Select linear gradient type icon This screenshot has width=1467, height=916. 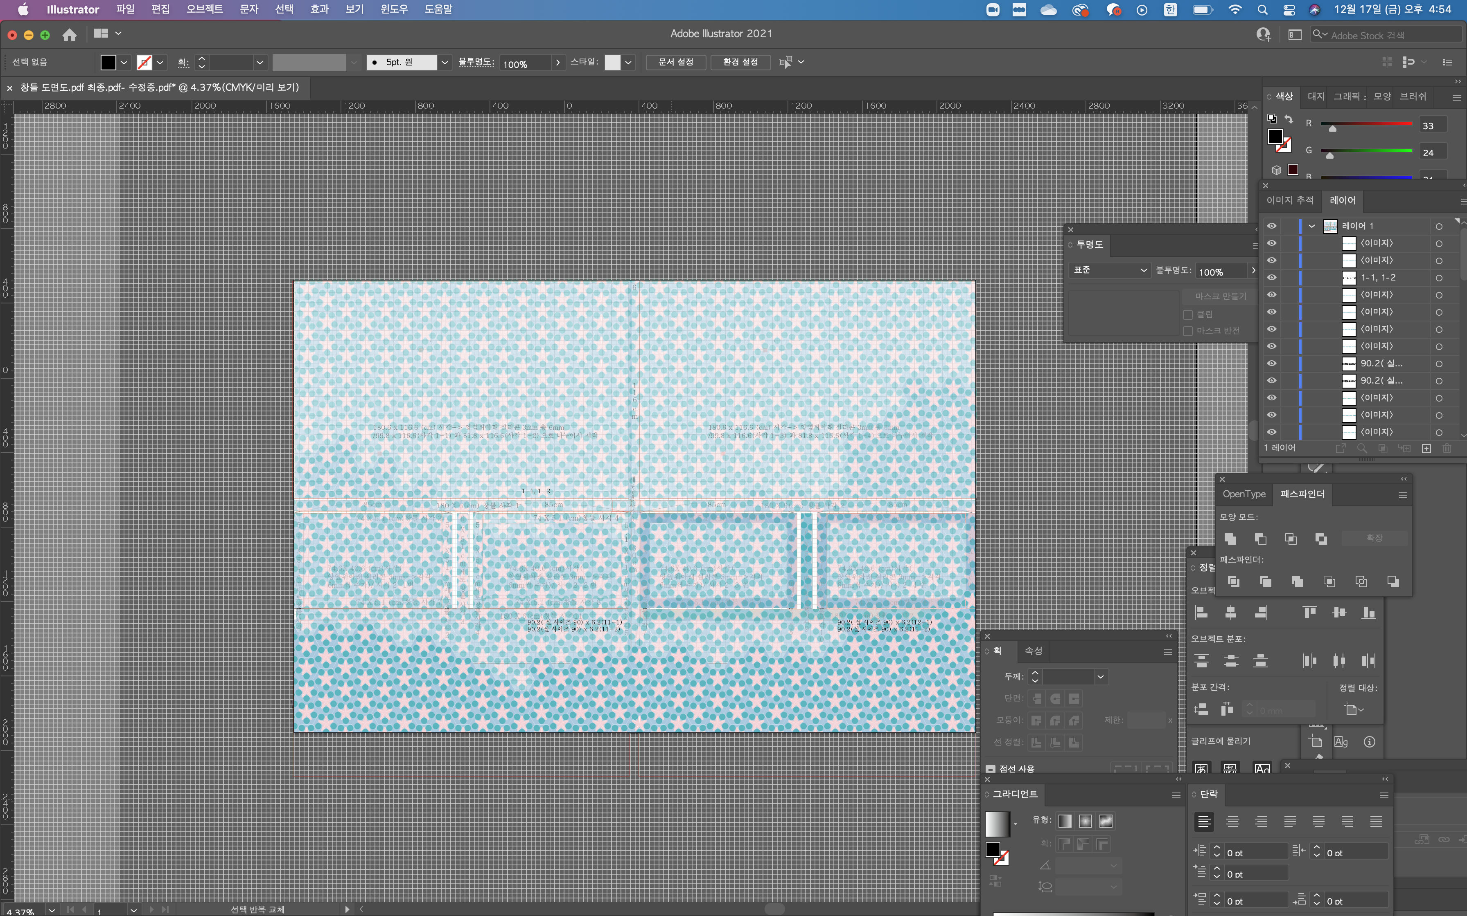tap(1065, 821)
